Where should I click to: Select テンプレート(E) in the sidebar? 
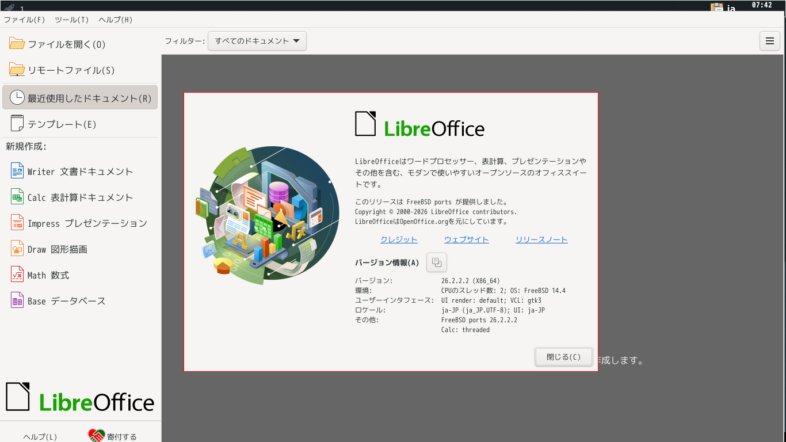pyautogui.click(x=80, y=124)
